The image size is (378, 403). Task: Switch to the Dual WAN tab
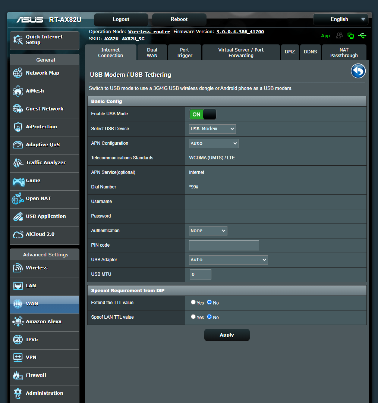[x=152, y=53]
